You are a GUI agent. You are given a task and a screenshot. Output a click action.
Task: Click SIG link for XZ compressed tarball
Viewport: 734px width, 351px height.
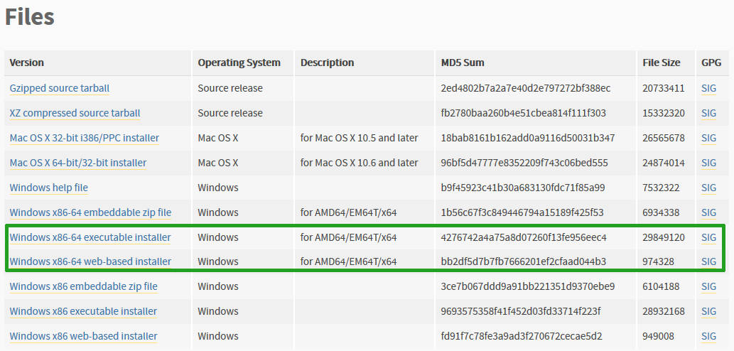click(x=708, y=113)
